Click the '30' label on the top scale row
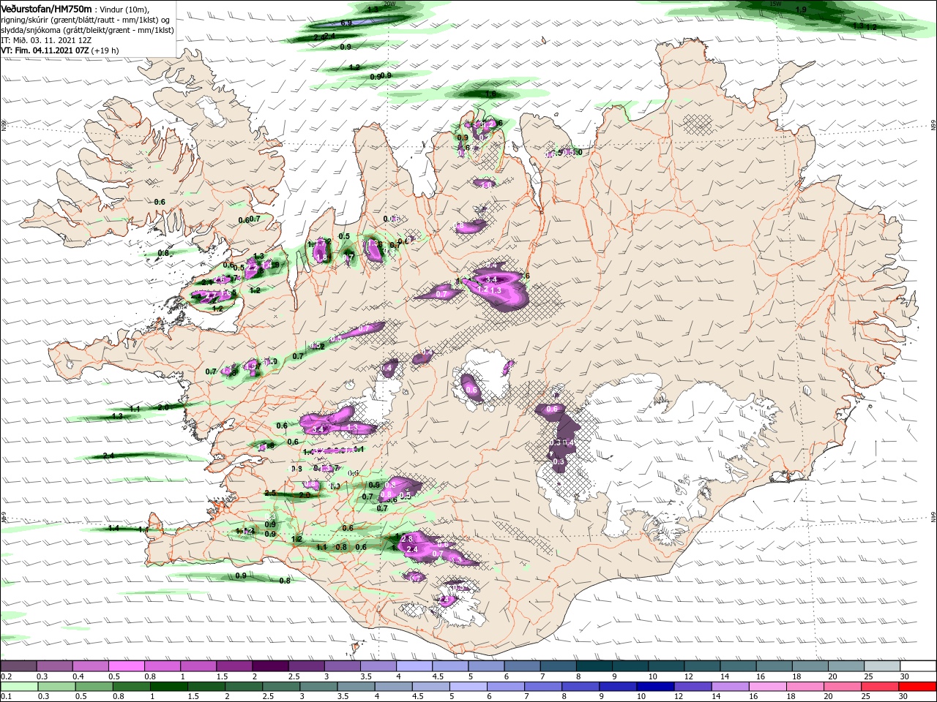 point(905,676)
